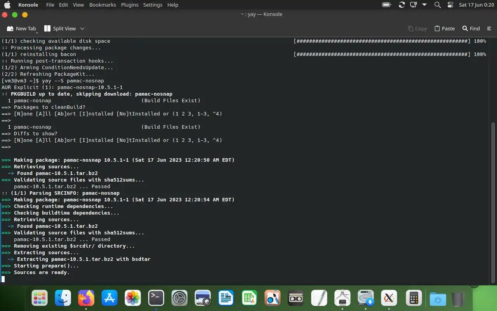Click the 'Diffs to show?' prompt line

(36, 133)
